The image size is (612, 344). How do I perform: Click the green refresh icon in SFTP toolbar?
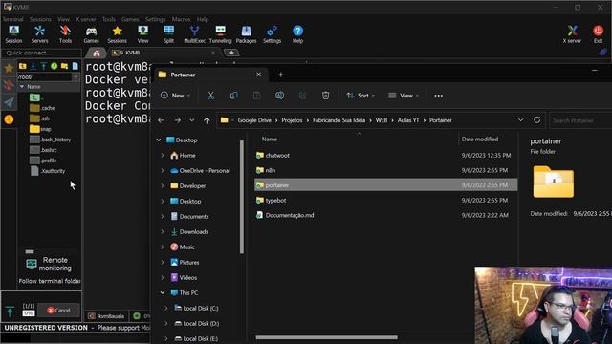click(54, 66)
